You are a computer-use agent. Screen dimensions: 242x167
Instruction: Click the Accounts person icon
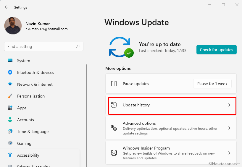10,119
